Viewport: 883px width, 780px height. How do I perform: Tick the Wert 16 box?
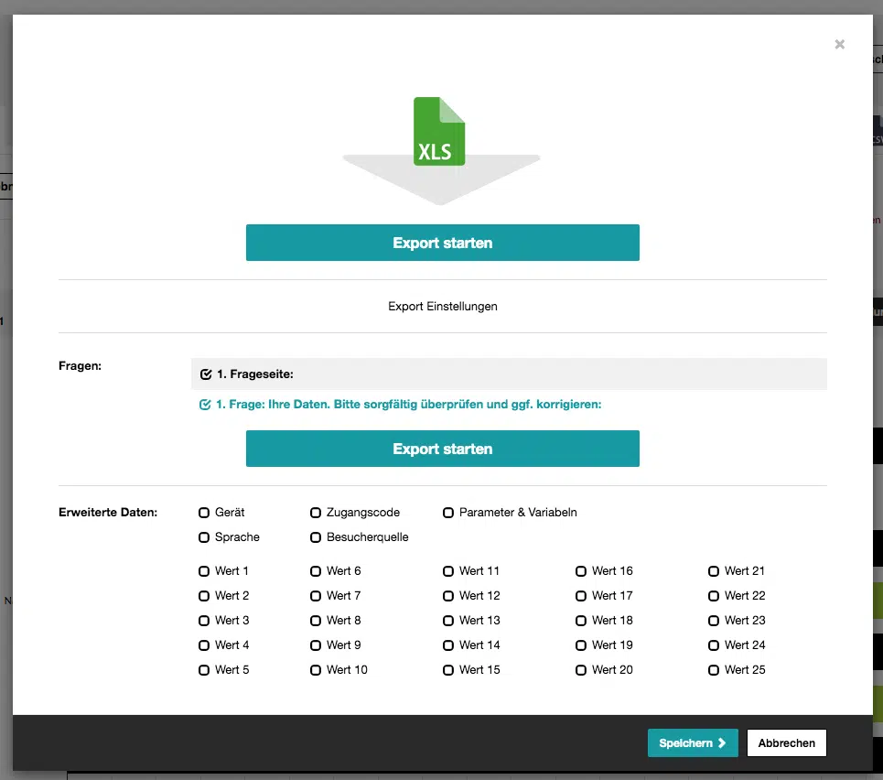[x=581, y=571]
